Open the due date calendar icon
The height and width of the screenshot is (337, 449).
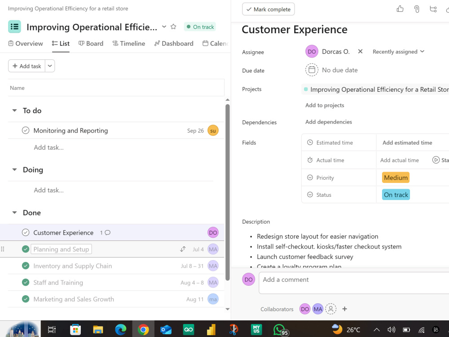point(312,70)
